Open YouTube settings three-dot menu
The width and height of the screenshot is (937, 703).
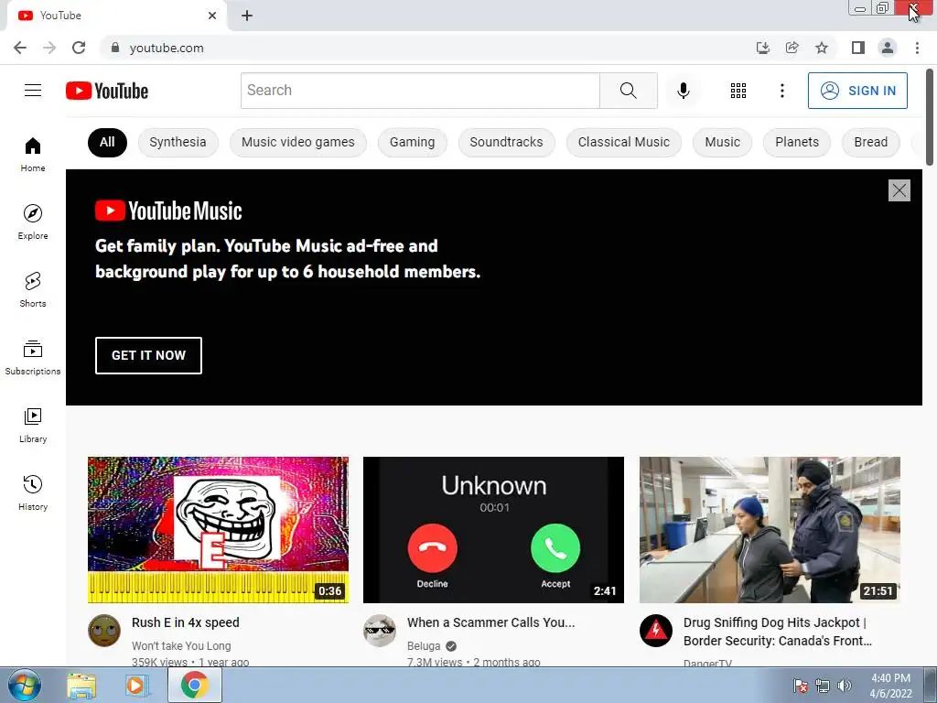[781, 91]
